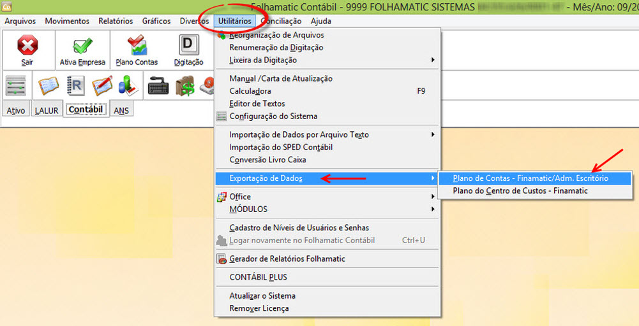Screen dimensions: 639x326
Task: Click the Configuração do Sistema icon
Action: [x=222, y=117]
